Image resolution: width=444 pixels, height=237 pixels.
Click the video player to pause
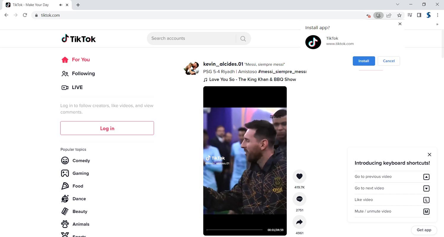click(x=245, y=161)
